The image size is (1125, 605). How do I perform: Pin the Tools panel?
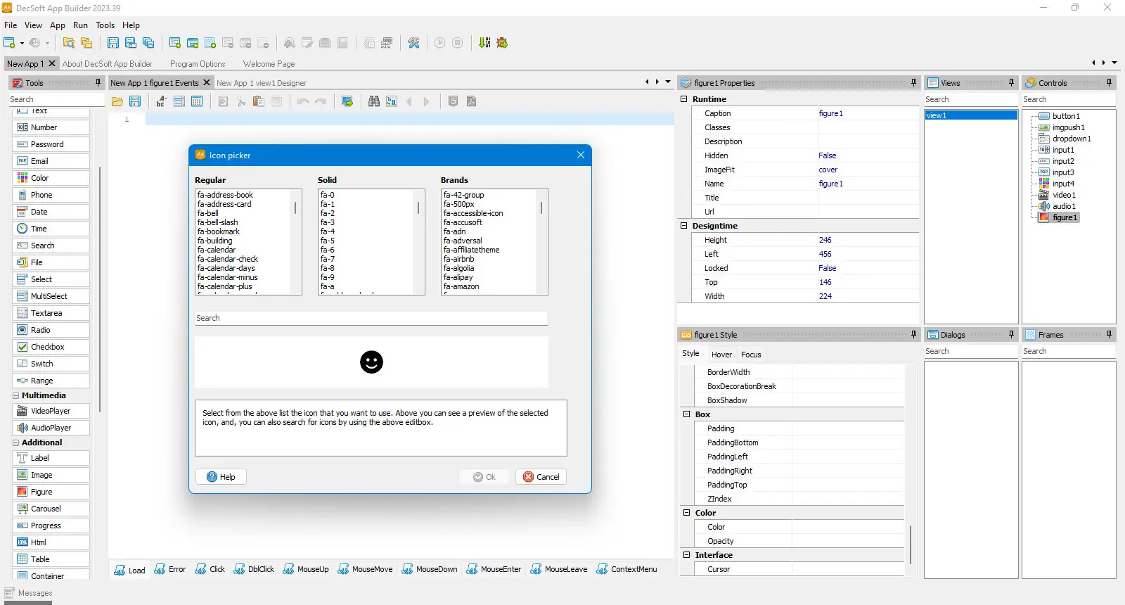[98, 82]
